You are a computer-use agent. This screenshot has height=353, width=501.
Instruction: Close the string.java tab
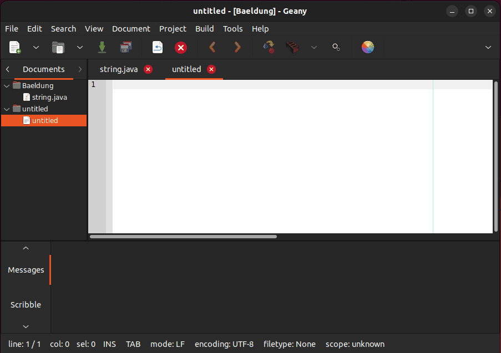(147, 69)
